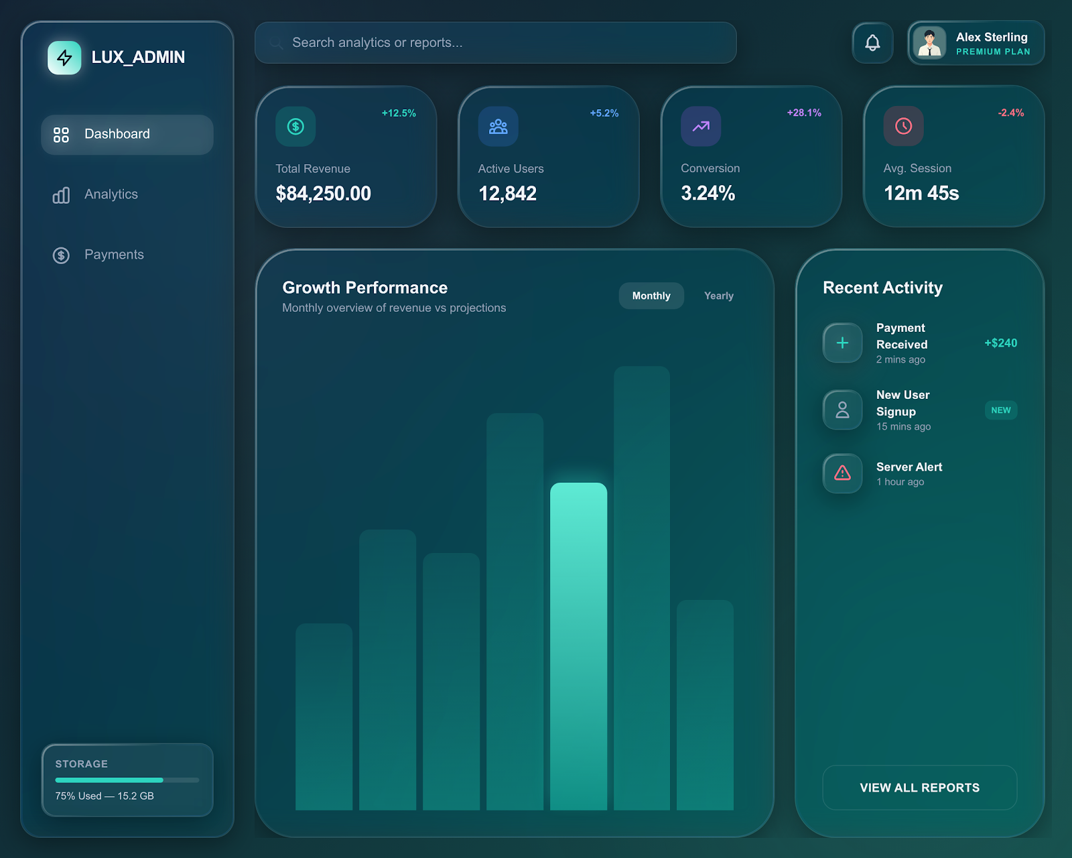
Task: Focus the search analytics or reports field
Action: point(496,43)
